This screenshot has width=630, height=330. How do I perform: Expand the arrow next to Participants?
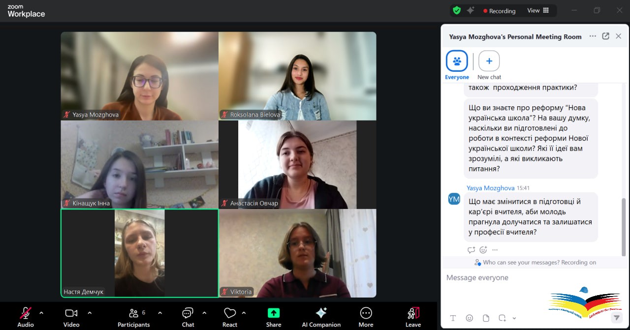coord(160,313)
